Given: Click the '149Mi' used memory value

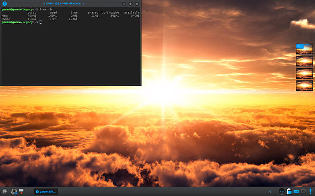Looking at the screenshot, I should 52,15.
